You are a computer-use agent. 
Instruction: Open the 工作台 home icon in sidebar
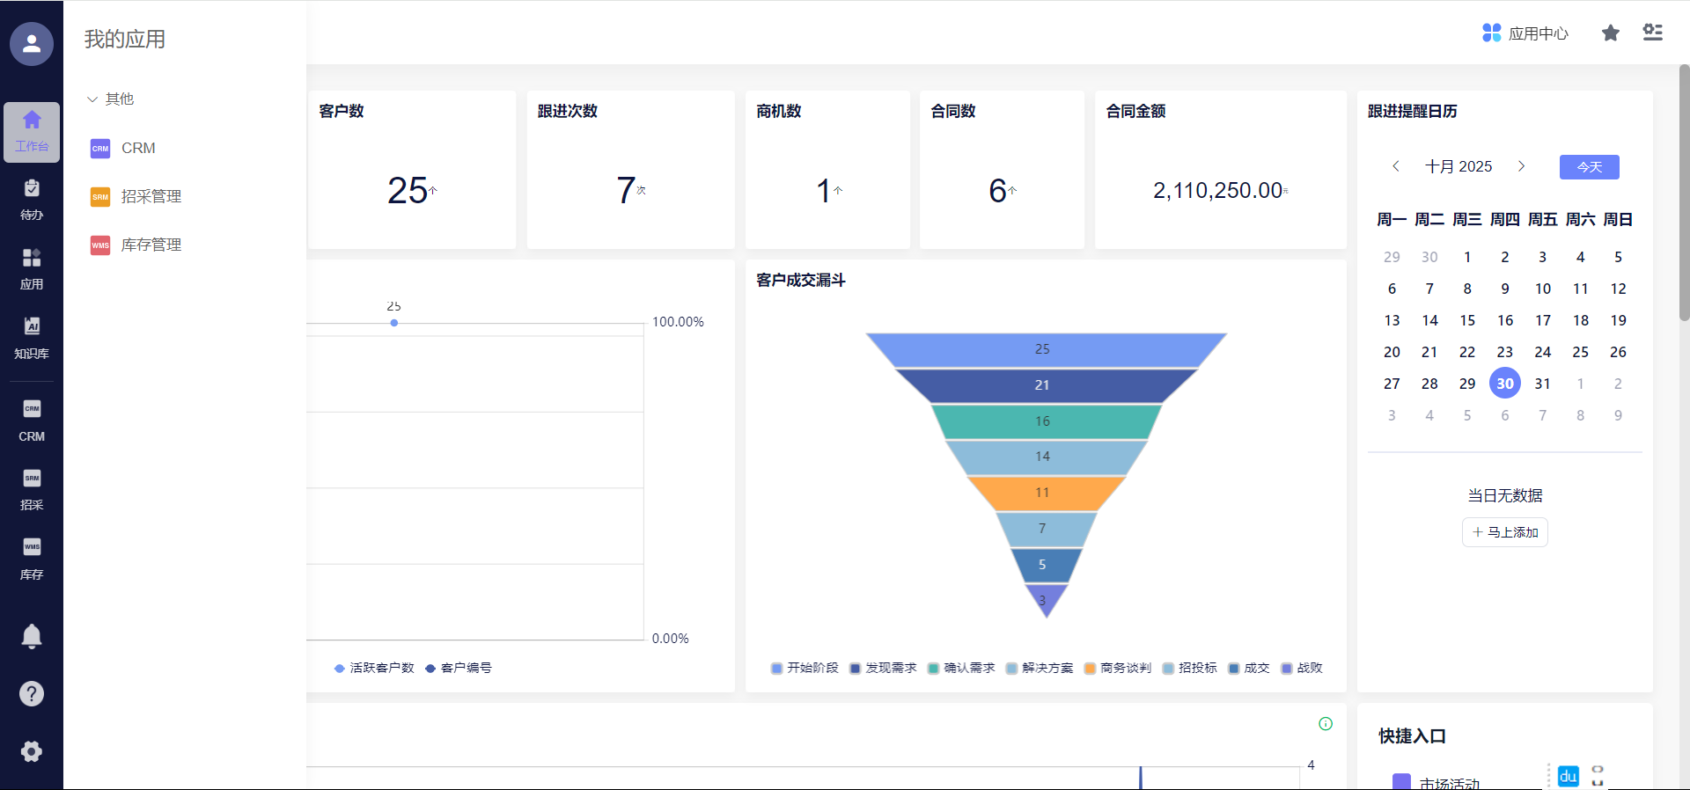pyautogui.click(x=32, y=131)
